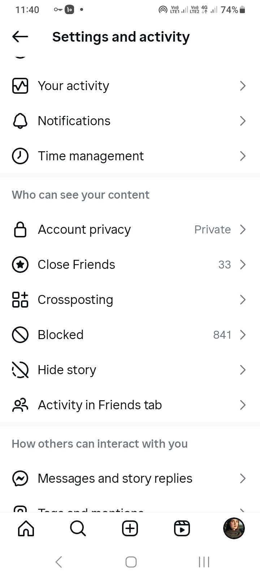
Task: Open Activity in Friends tab
Action: click(100, 405)
